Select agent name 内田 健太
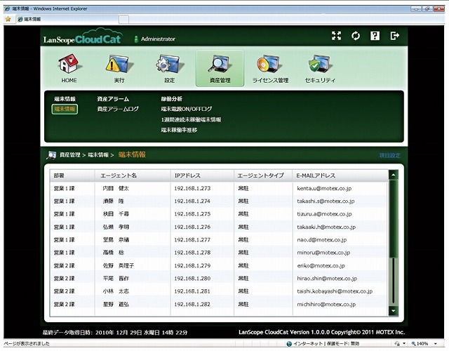The height and width of the screenshot is (351, 449). click(x=116, y=188)
